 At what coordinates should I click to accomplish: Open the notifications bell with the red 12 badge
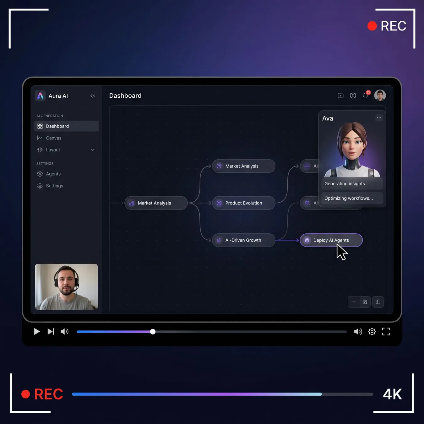366,95
